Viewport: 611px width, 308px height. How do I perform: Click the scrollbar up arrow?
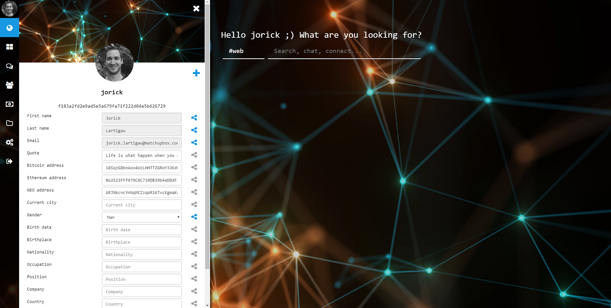click(x=207, y=2)
